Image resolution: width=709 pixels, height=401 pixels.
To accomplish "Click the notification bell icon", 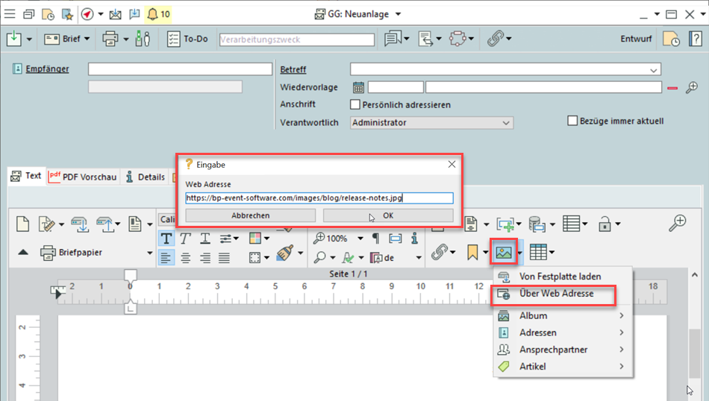I will [152, 14].
